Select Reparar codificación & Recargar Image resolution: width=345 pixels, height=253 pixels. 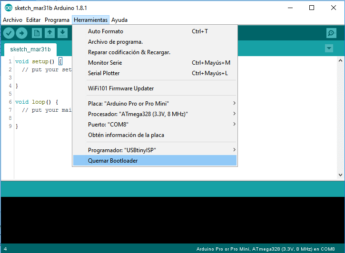click(155, 52)
